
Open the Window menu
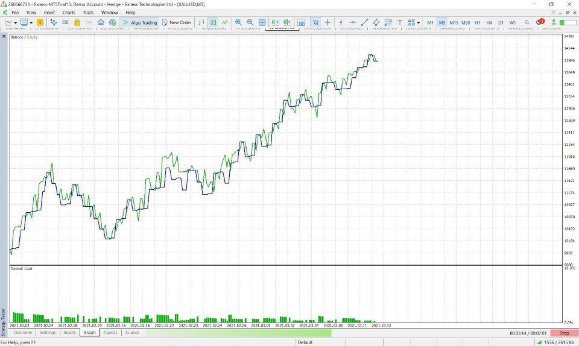(109, 13)
